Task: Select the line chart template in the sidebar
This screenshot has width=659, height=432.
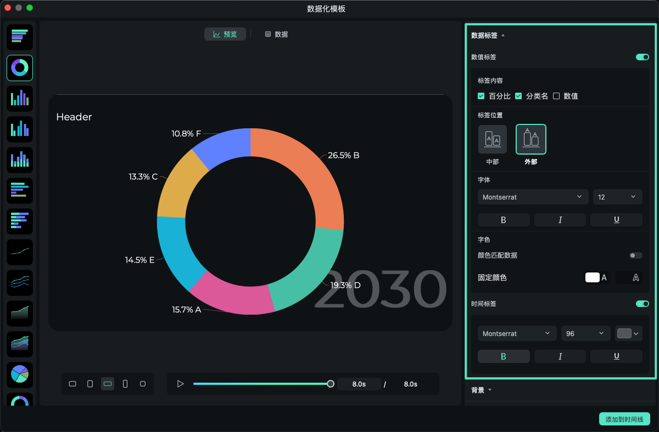Action: coord(19,252)
